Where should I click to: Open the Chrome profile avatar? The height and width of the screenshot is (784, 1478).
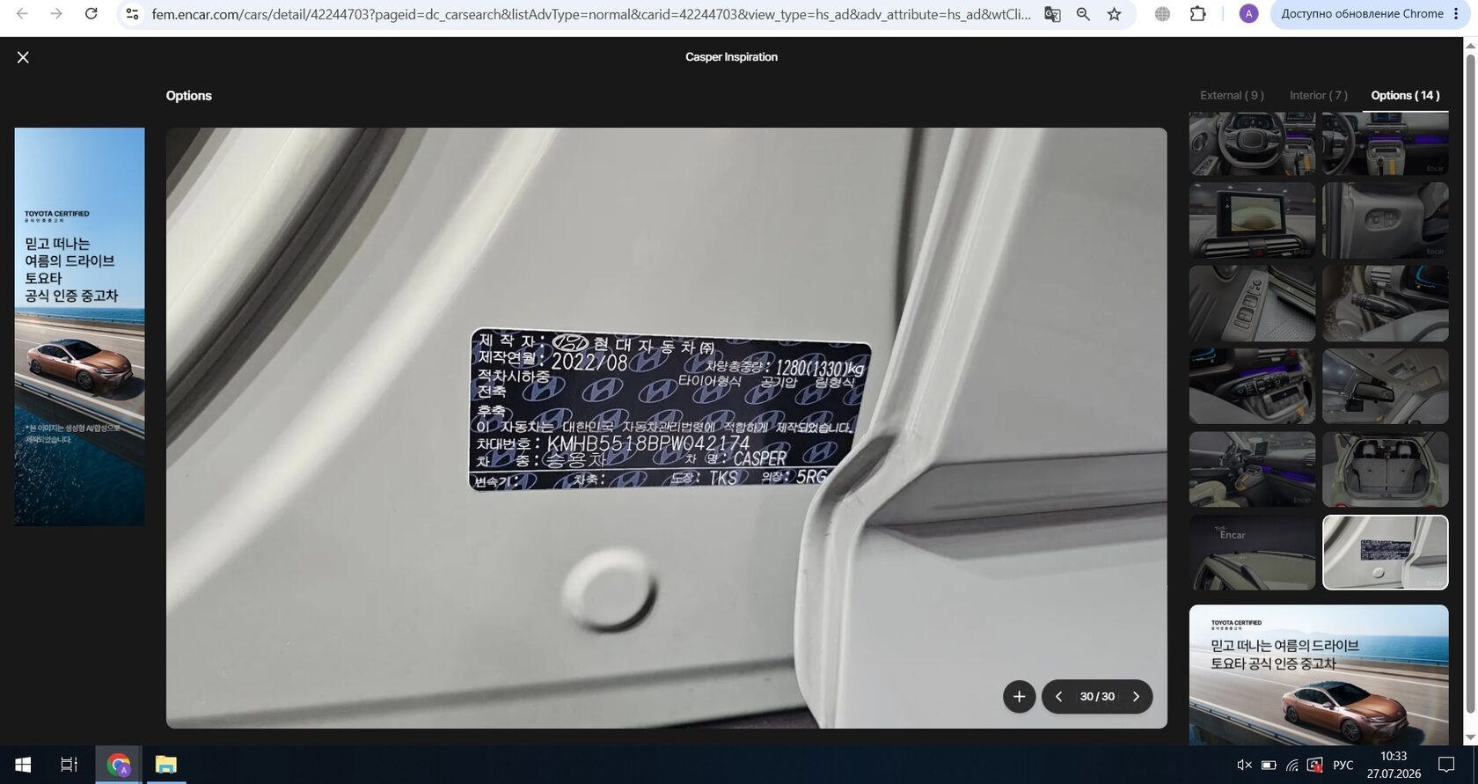(x=1248, y=14)
